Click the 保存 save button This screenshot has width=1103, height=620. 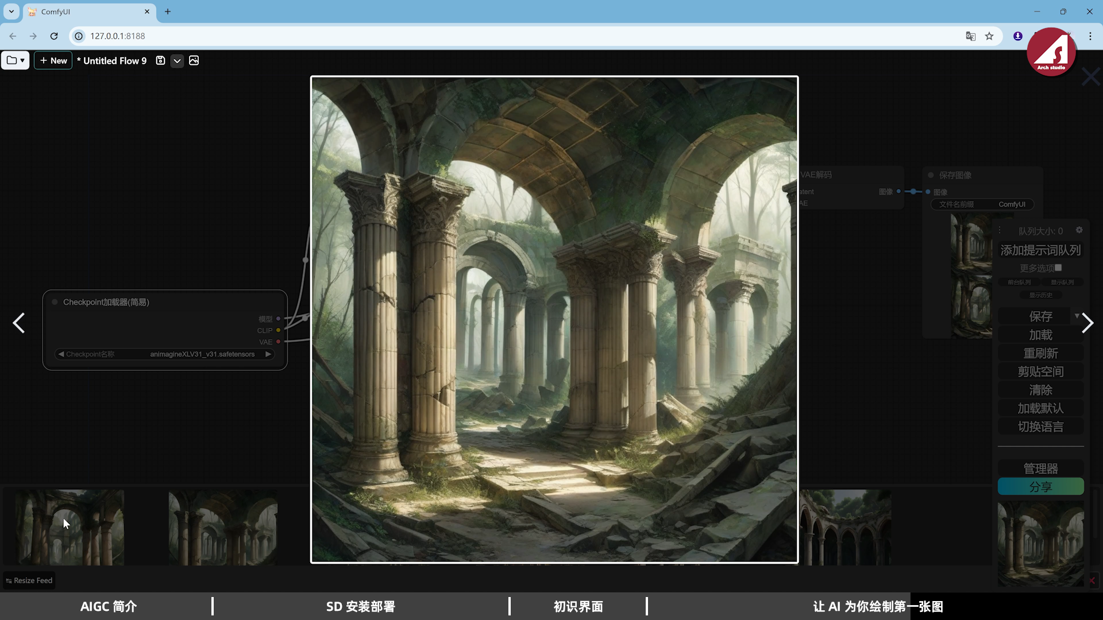click(x=1040, y=316)
